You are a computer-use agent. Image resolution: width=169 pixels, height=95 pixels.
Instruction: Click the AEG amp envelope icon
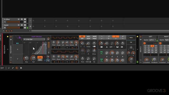[x=101, y=60]
